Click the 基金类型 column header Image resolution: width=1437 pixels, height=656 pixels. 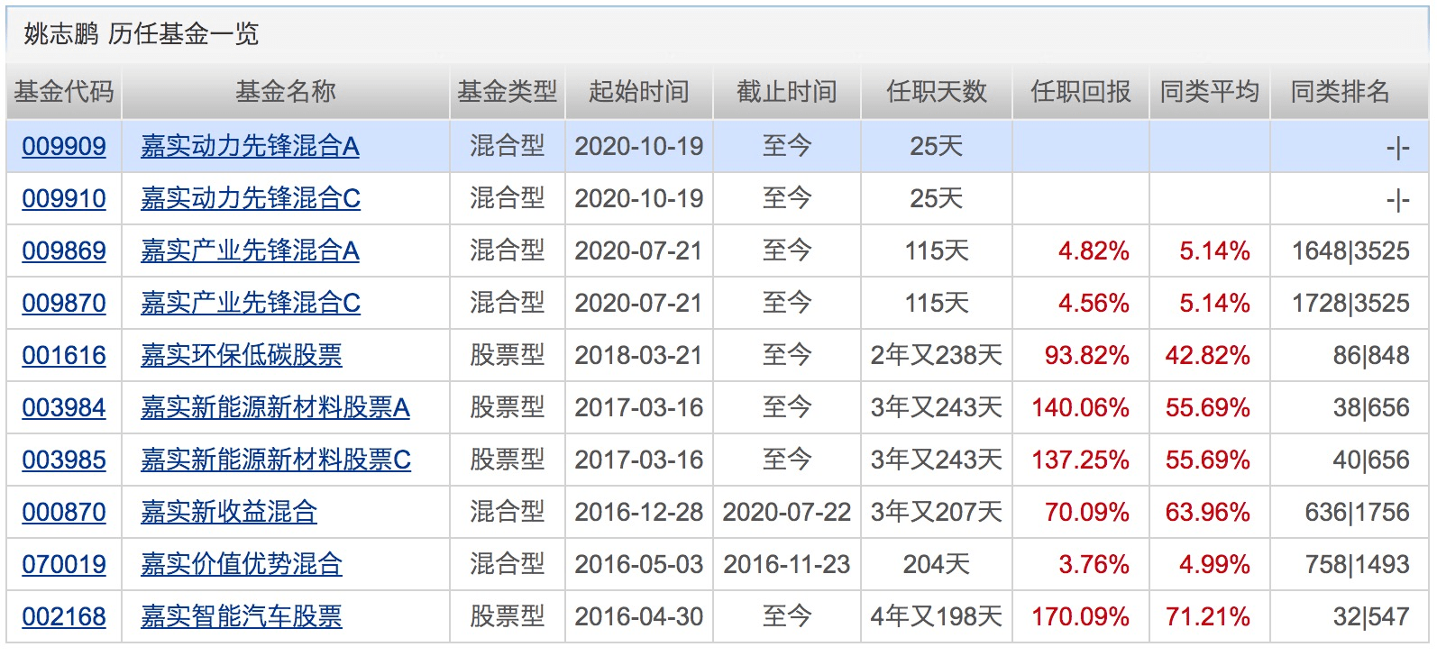(x=508, y=91)
